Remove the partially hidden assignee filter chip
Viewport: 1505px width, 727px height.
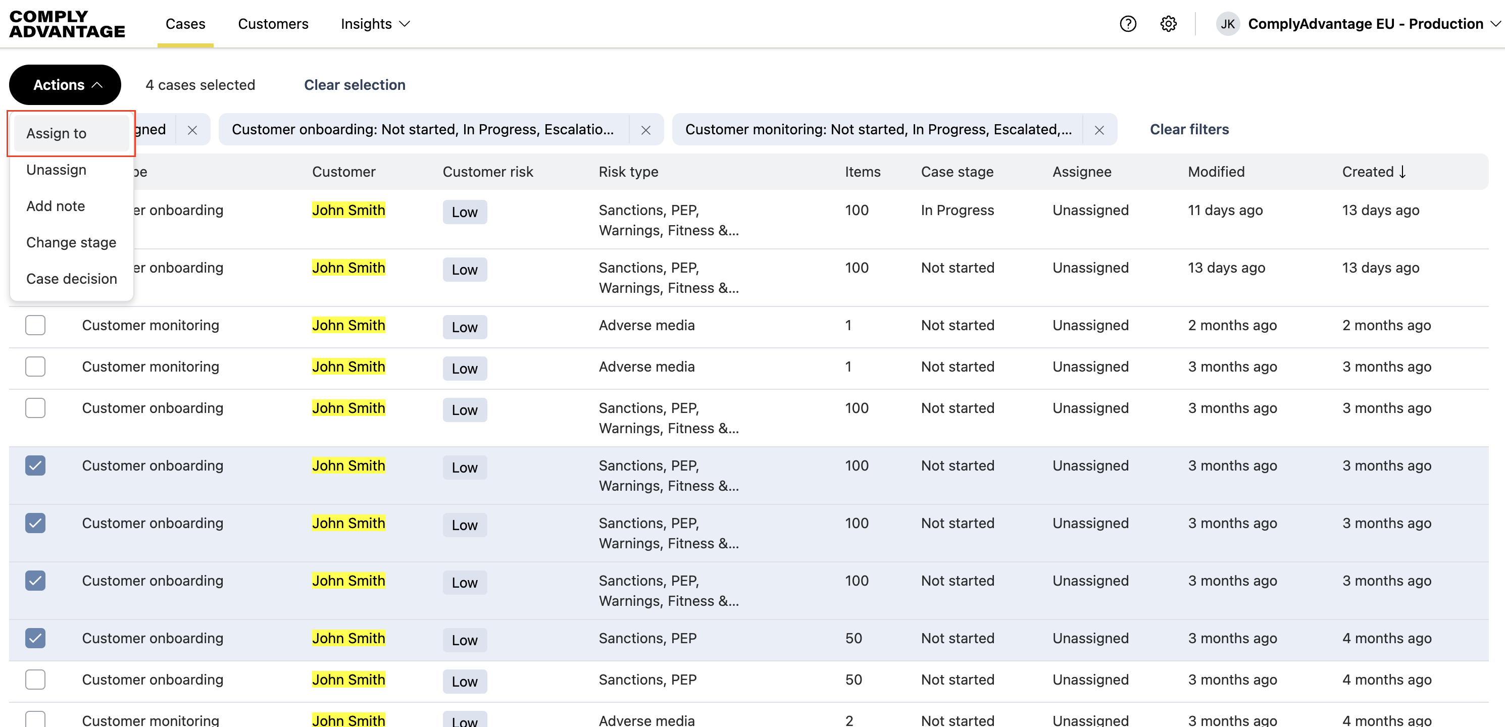192,130
